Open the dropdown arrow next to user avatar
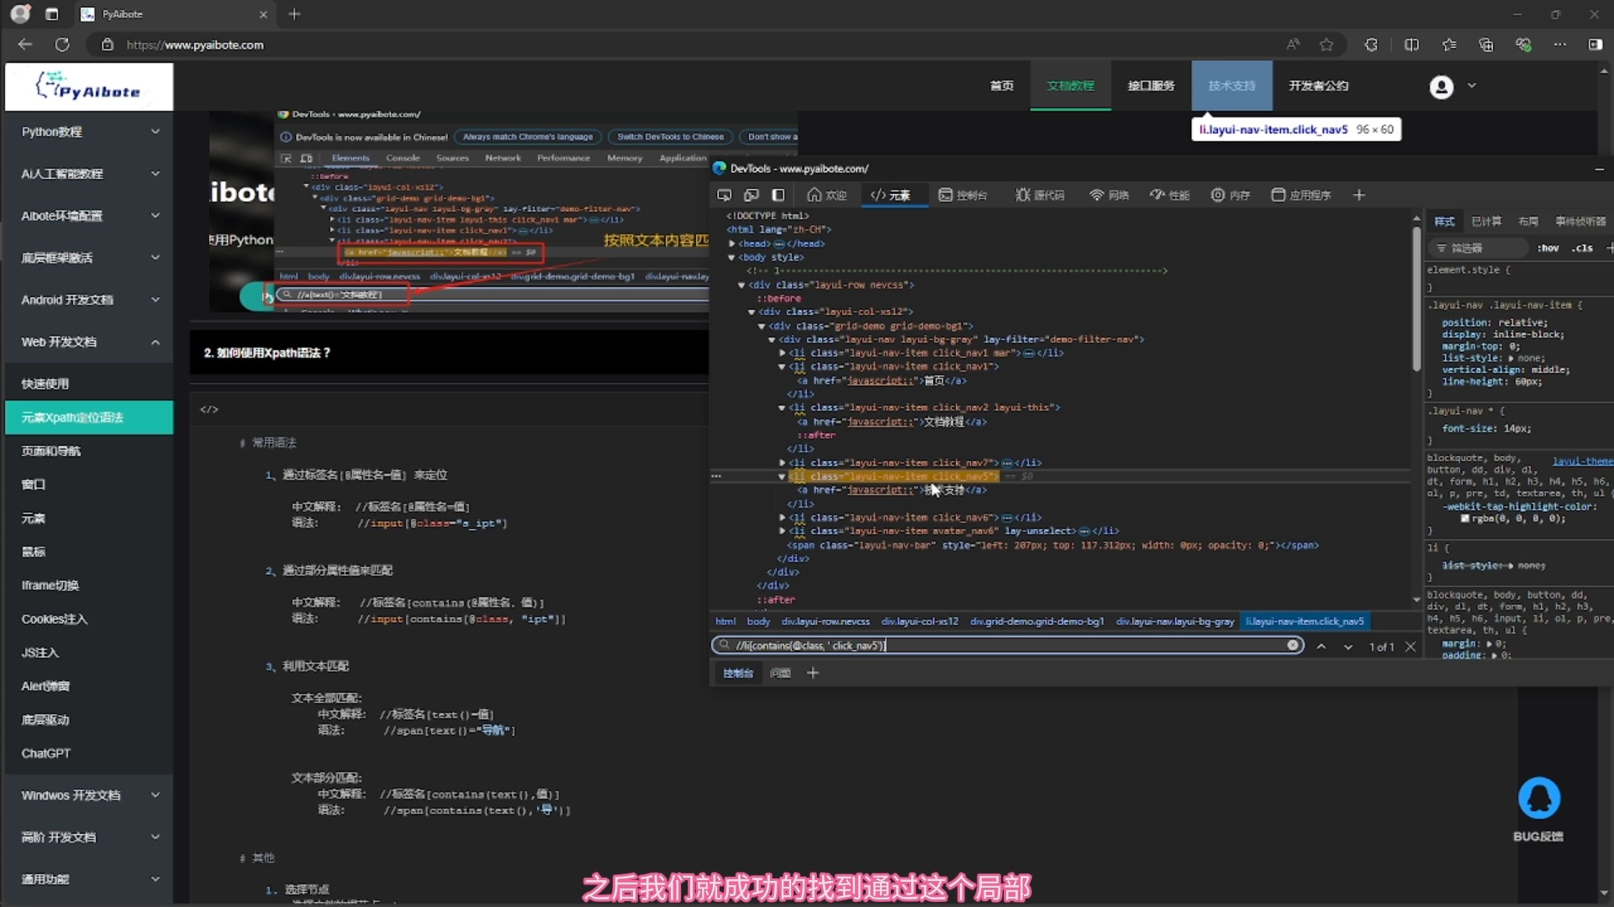Viewport: 1614px width, 907px height. 1472,86
